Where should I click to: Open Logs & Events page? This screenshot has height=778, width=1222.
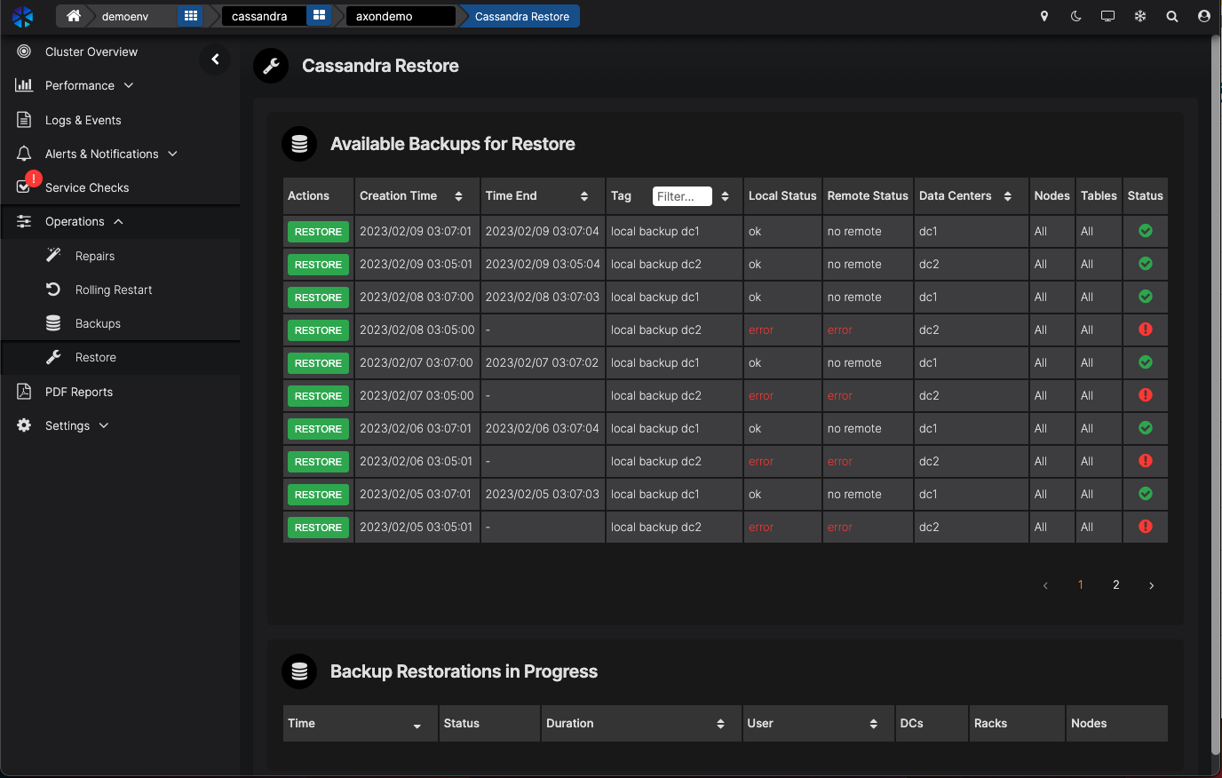tap(83, 120)
